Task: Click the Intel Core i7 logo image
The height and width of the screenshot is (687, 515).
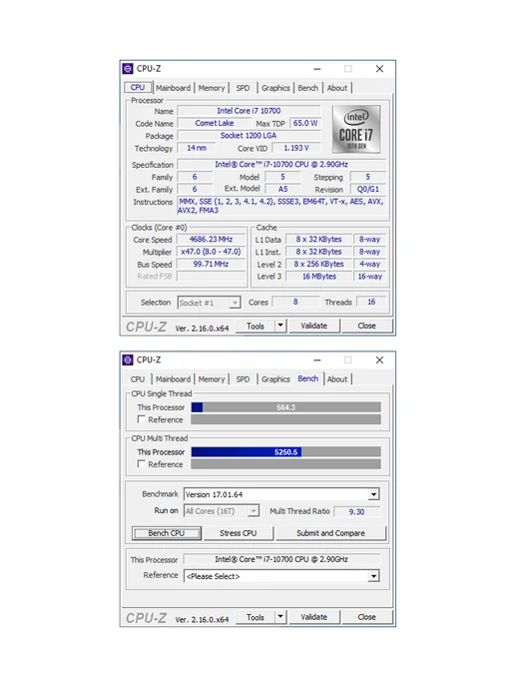Action: click(356, 129)
